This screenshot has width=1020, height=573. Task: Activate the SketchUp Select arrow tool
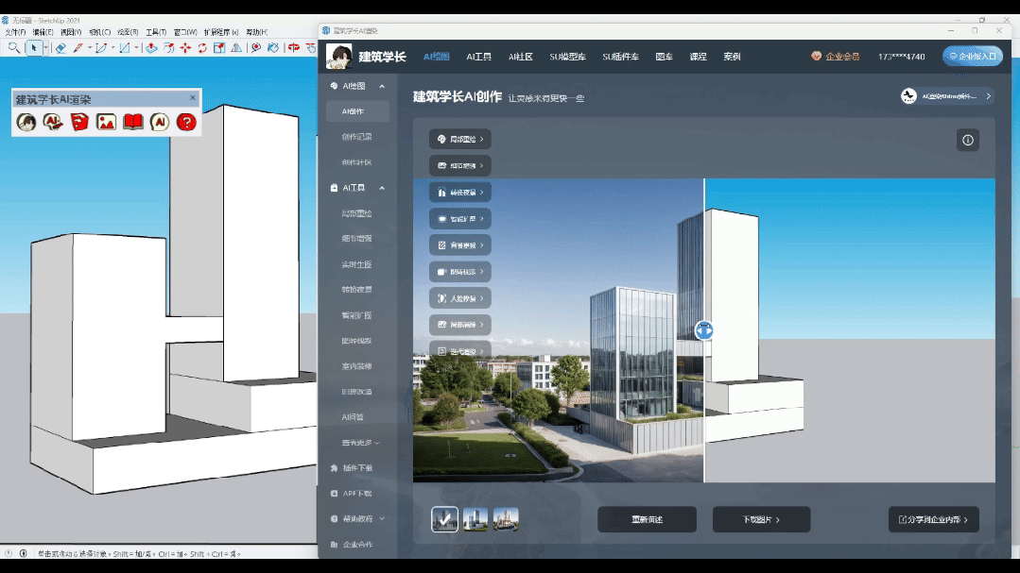pyautogui.click(x=34, y=47)
